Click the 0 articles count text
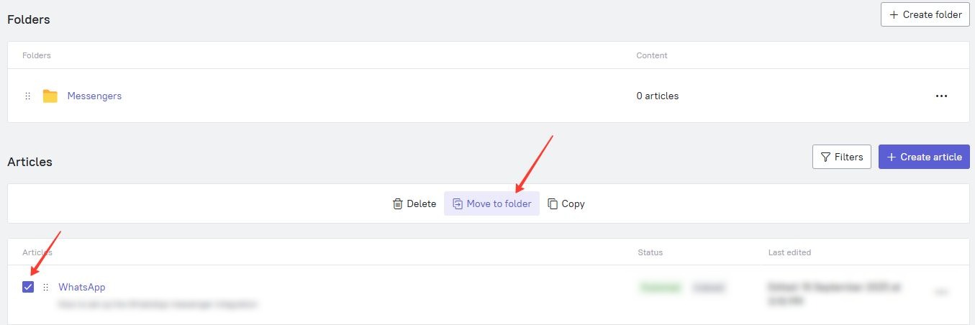The image size is (975, 325). coord(657,96)
